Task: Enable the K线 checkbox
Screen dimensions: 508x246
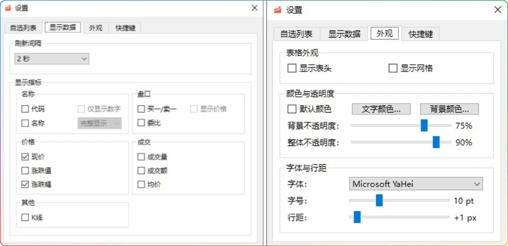Action: (x=25, y=218)
